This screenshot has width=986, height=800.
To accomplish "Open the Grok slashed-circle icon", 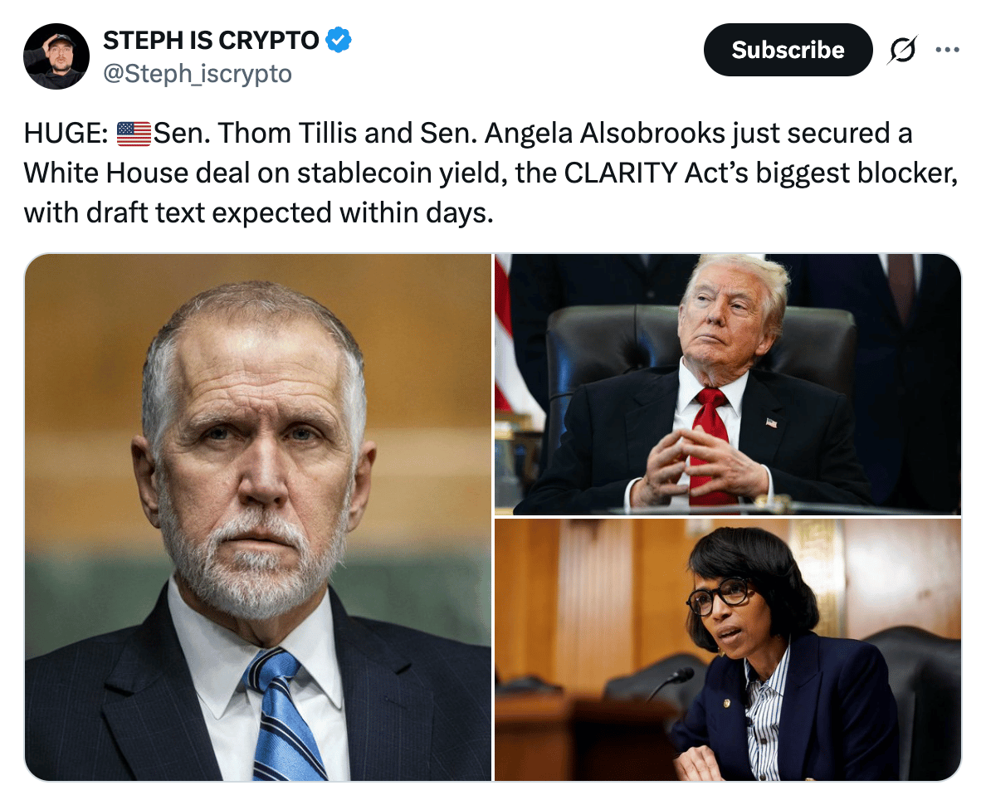I will 902,50.
